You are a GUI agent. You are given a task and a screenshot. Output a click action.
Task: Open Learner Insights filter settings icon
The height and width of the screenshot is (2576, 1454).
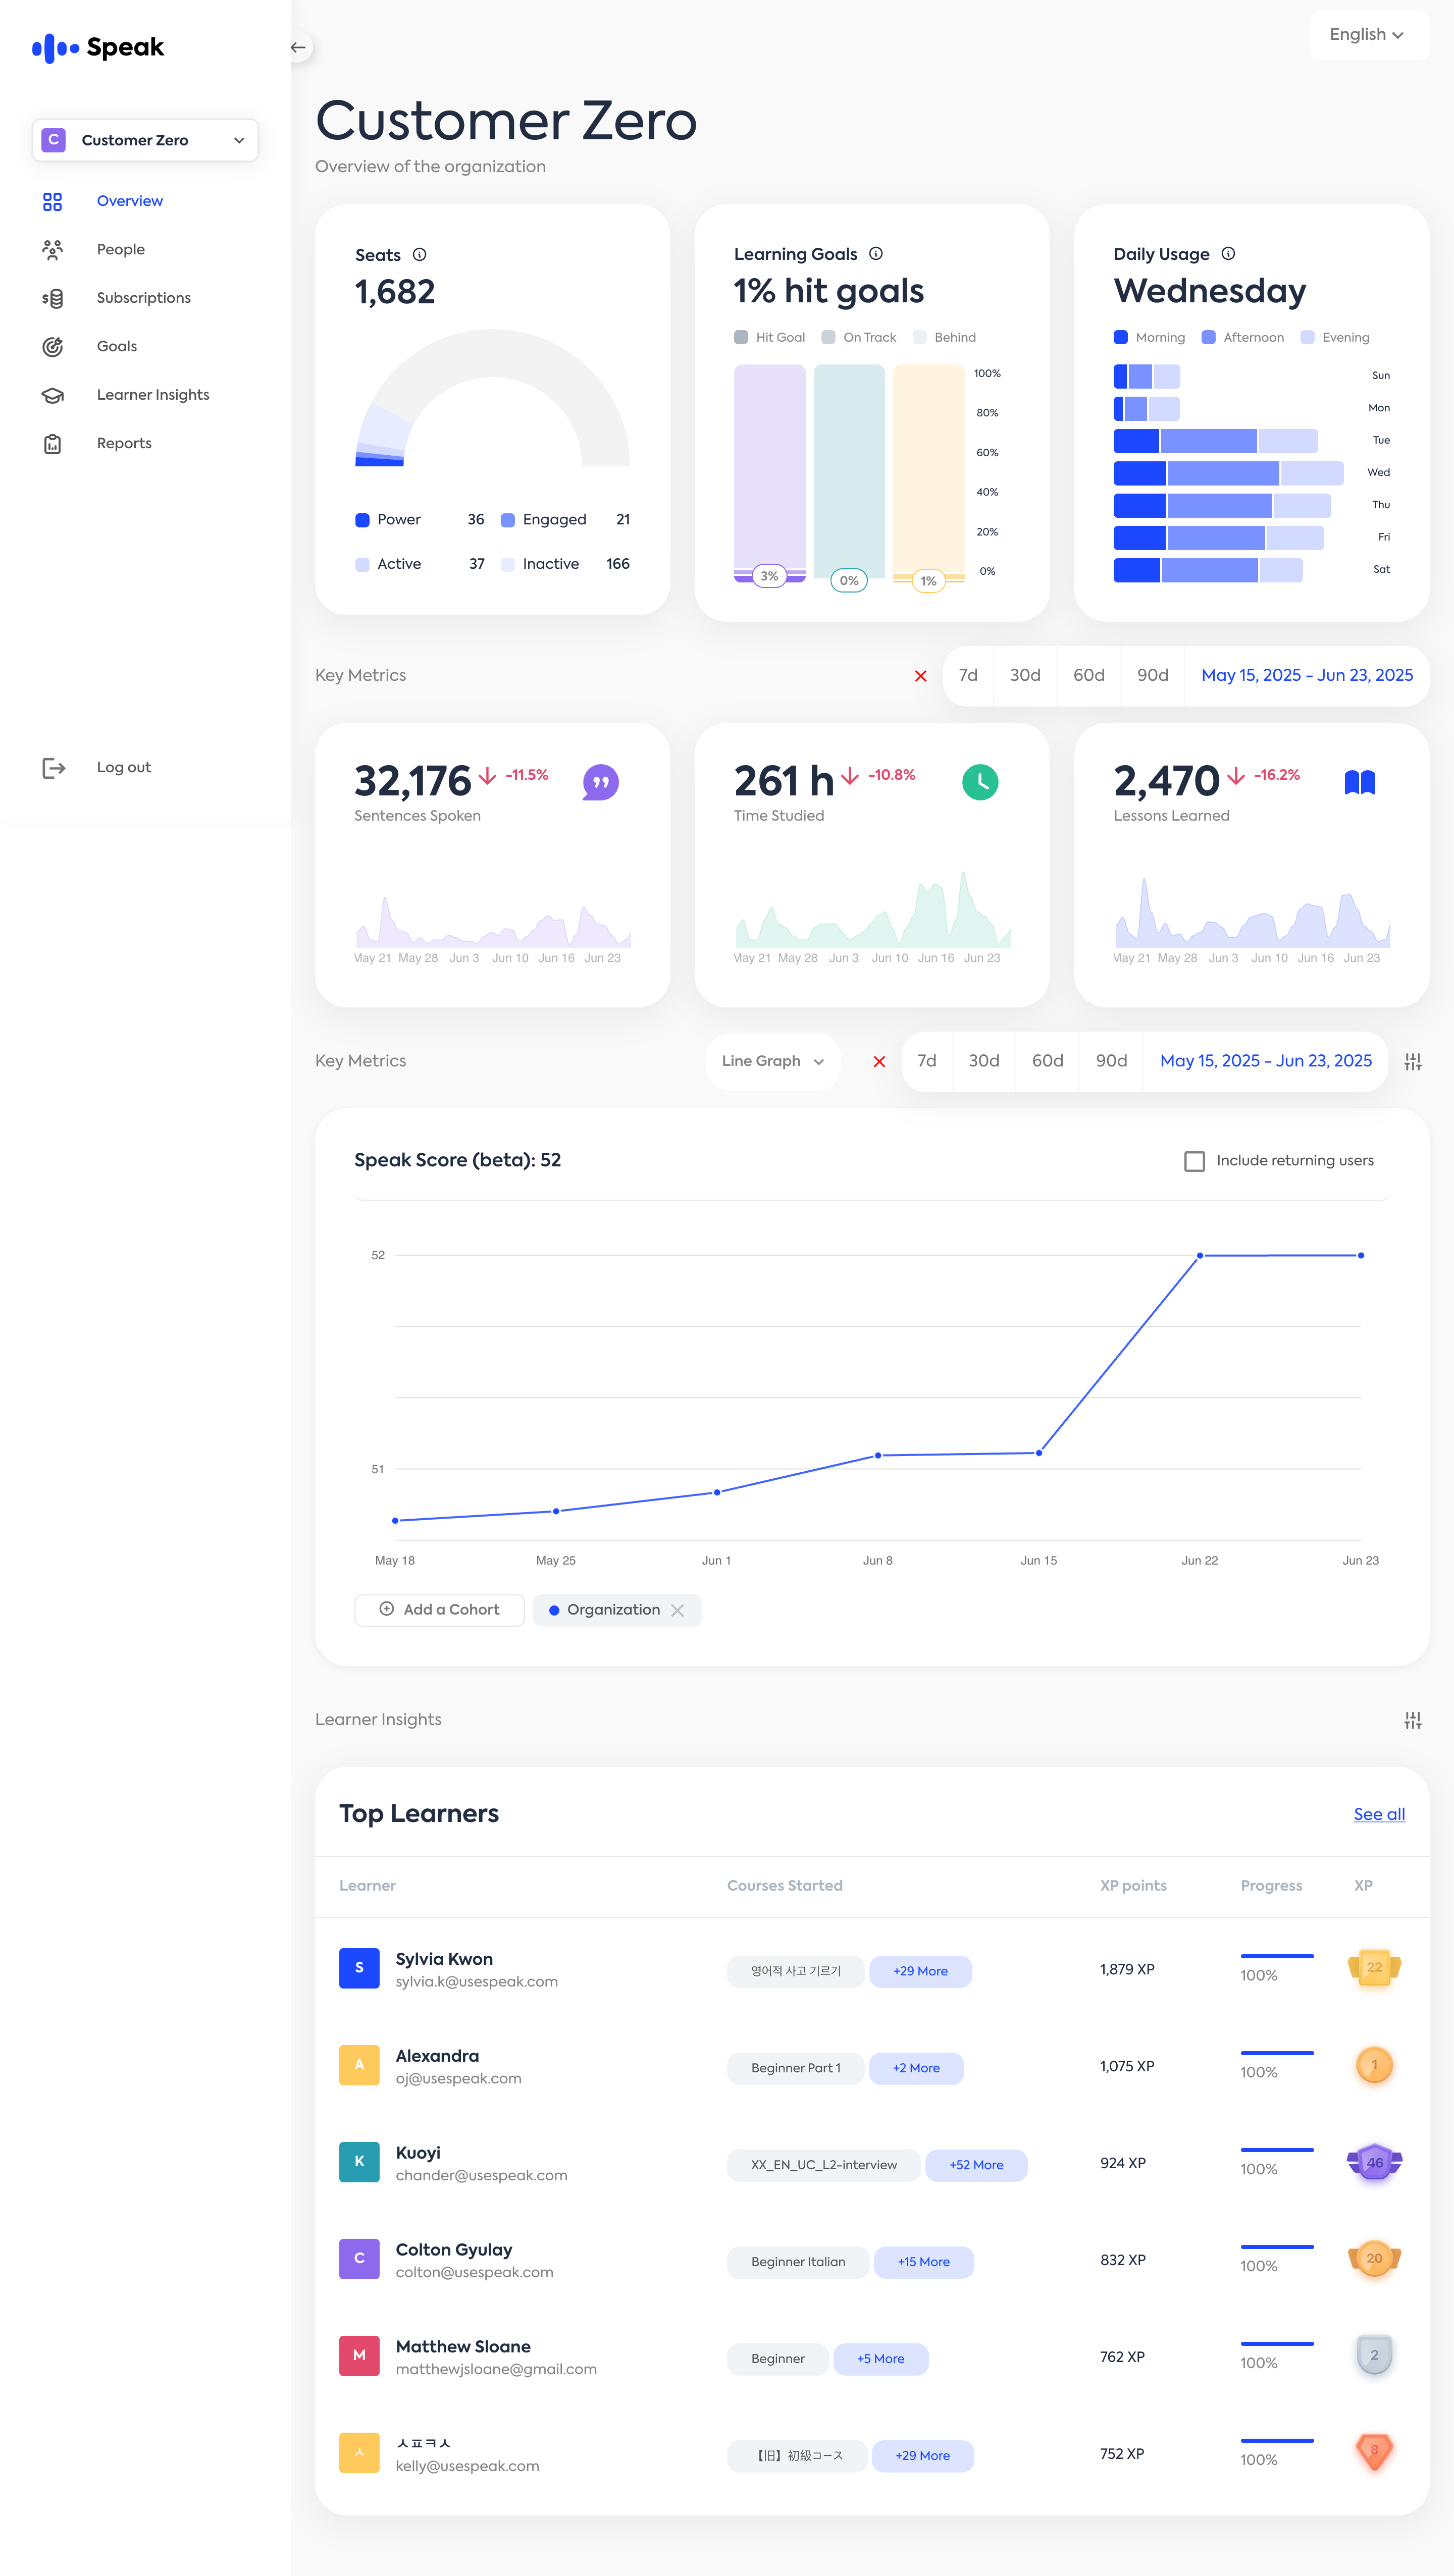tap(1412, 1720)
